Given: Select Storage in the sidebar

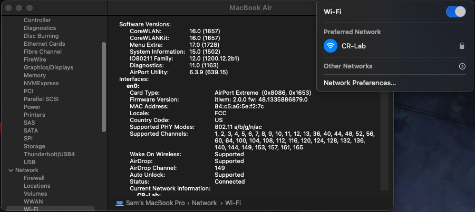Looking at the screenshot, I should coord(35,146).
